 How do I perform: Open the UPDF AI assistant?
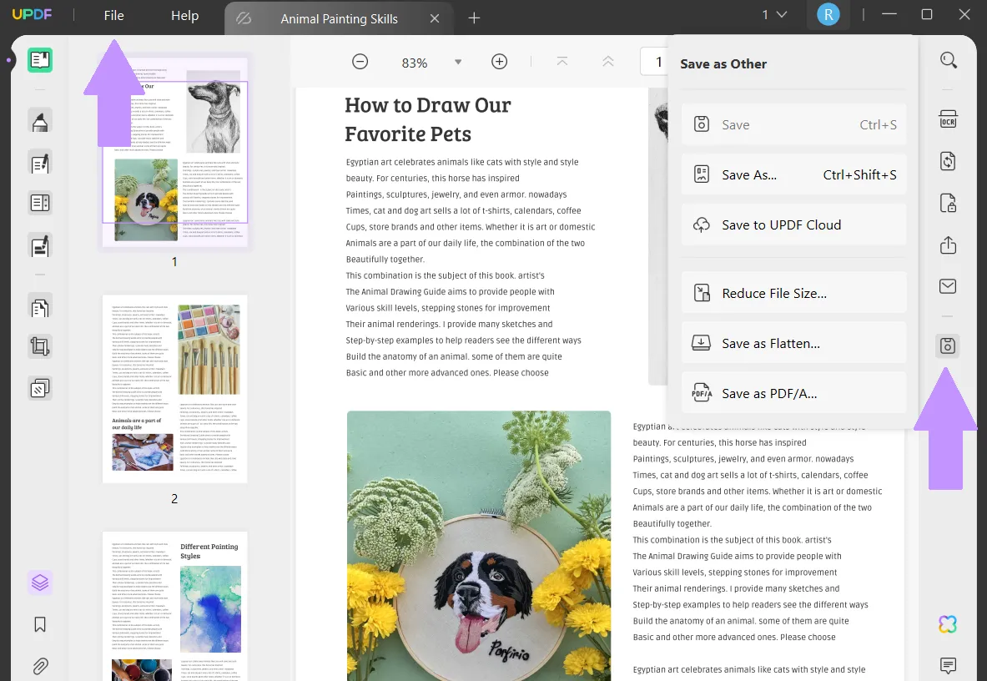948,623
